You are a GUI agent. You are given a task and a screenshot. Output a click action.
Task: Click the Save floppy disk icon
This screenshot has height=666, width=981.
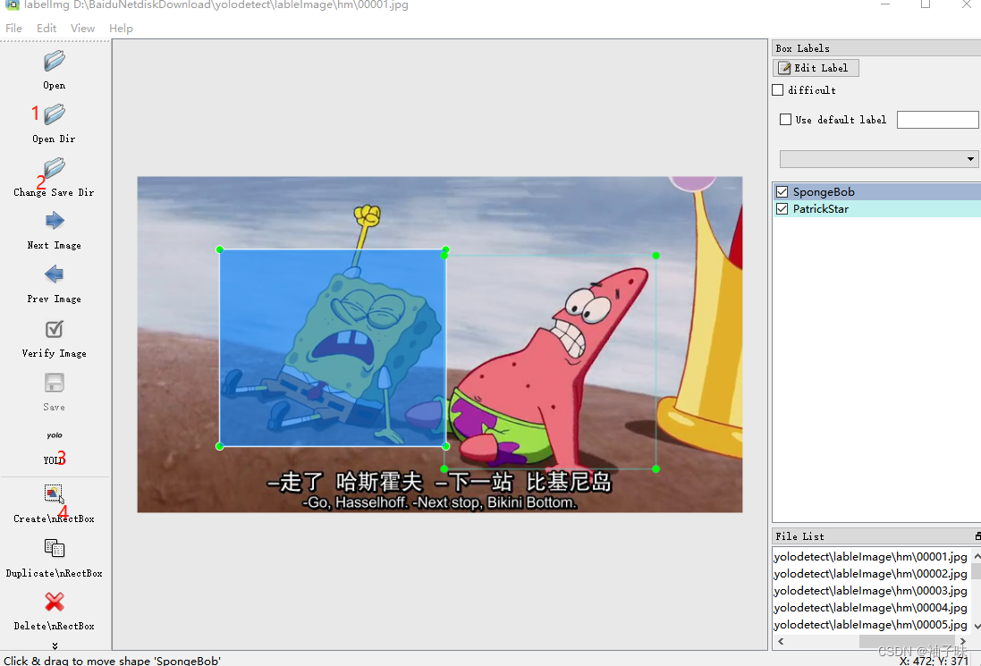(x=55, y=383)
